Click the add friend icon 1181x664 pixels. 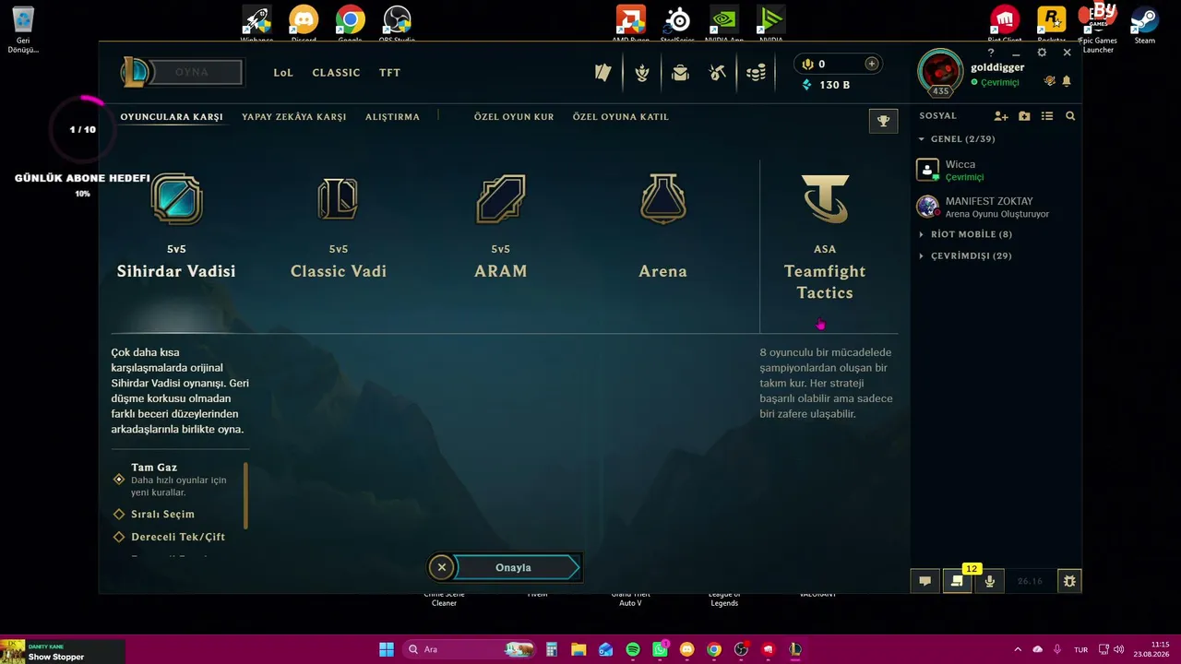(x=1001, y=116)
